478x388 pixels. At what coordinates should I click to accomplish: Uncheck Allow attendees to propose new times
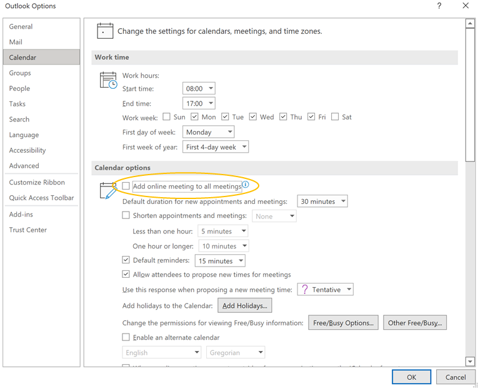coord(126,275)
